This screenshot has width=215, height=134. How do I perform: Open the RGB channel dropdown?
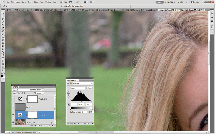(x=78, y=88)
